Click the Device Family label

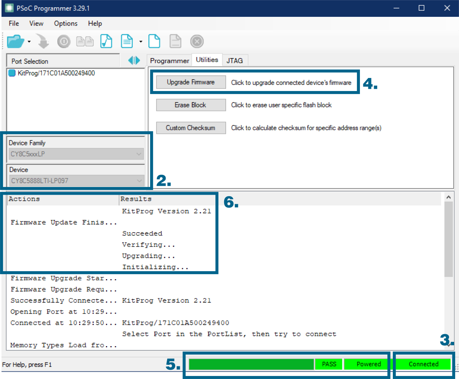(27, 143)
